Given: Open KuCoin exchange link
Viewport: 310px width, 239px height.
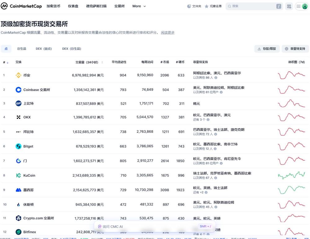Looking at the screenshot, I should [29, 175].
